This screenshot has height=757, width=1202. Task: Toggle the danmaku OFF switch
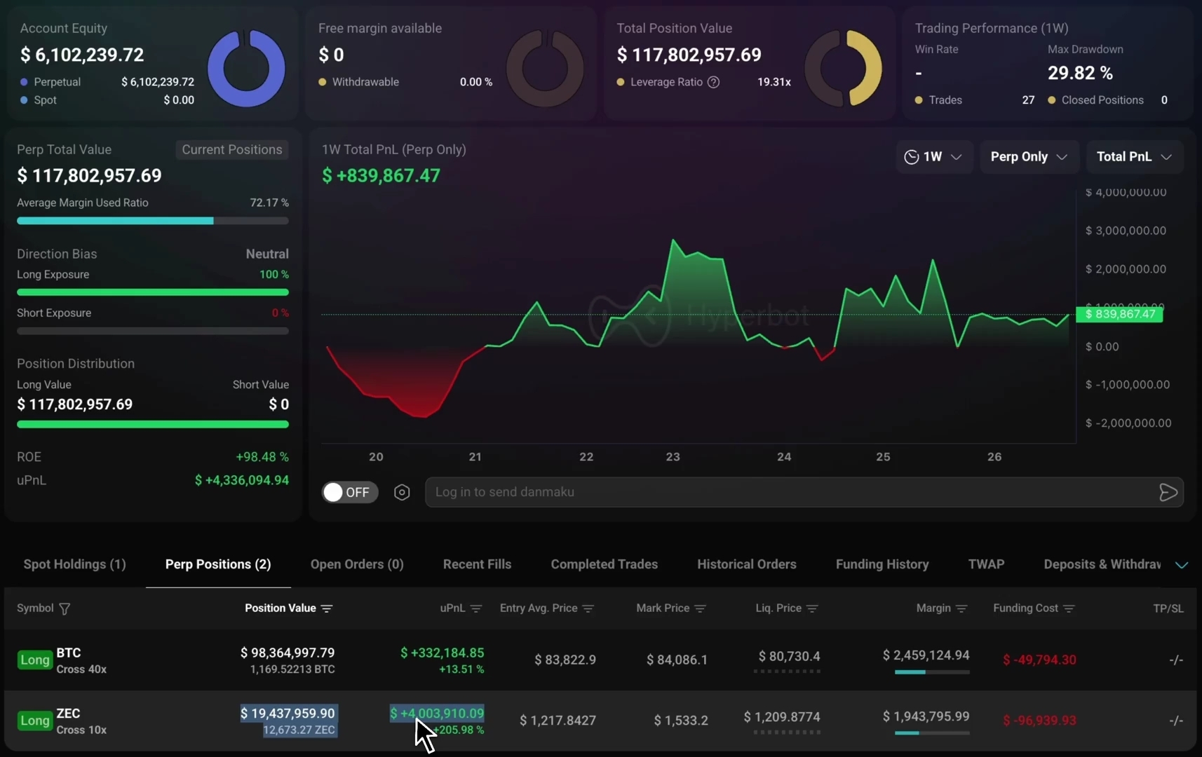[x=350, y=492]
